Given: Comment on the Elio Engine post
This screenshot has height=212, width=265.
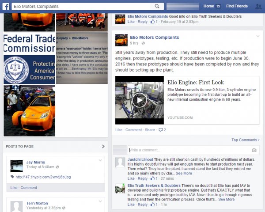Looking at the screenshot, I should [133, 130].
